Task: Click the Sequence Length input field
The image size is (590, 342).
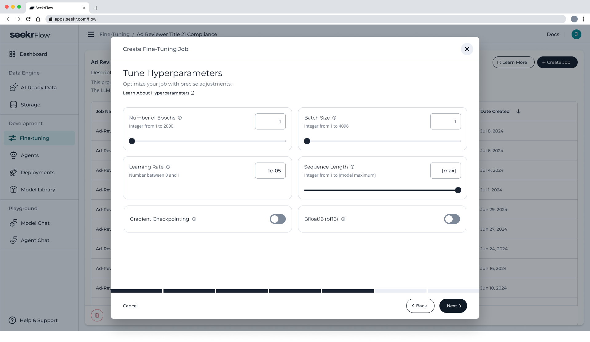Action: click(446, 171)
